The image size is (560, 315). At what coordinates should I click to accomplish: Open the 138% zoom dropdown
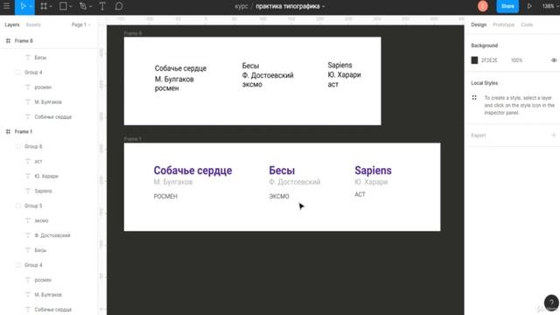(x=549, y=6)
